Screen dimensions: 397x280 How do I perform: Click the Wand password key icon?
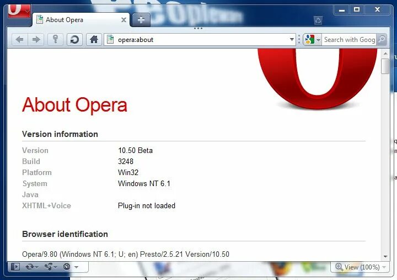click(x=56, y=40)
